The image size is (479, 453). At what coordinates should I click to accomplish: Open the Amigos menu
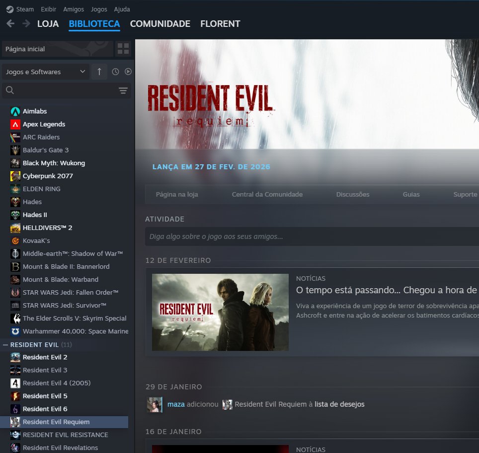[x=74, y=9]
